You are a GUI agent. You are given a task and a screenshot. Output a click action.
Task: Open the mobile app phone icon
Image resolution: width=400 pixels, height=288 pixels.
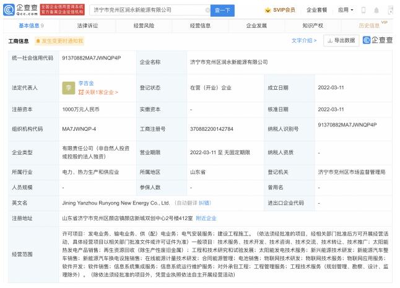click(x=363, y=10)
